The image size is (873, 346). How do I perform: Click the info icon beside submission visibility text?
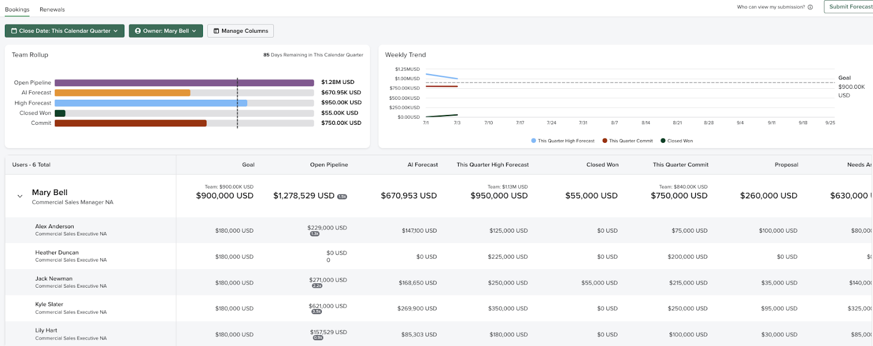coord(810,7)
